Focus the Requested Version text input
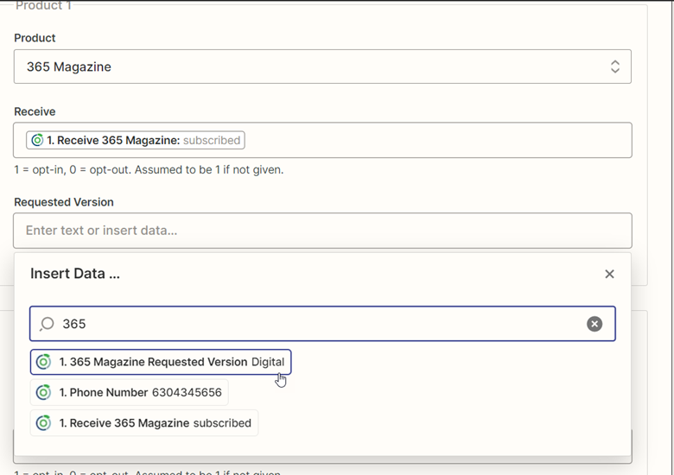 tap(321, 231)
